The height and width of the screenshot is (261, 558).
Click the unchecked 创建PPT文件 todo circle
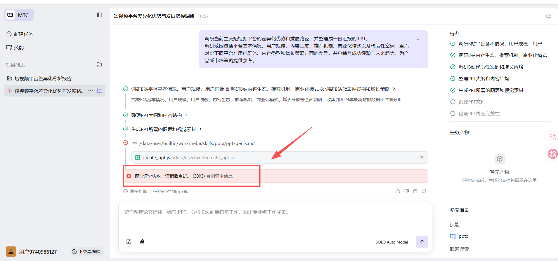[x=453, y=102]
